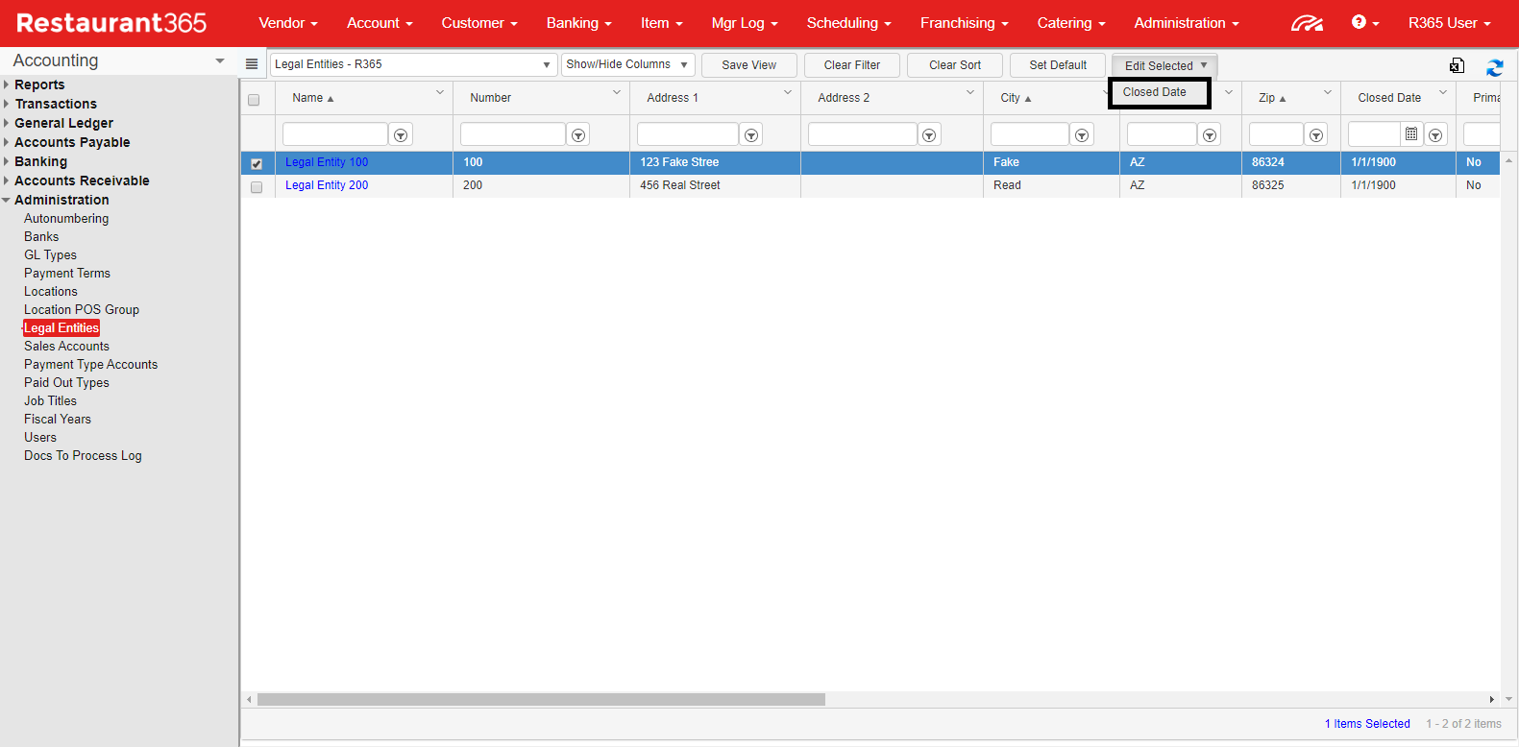Uncheck the Legal Entity 100 row checkbox

pos(257,164)
